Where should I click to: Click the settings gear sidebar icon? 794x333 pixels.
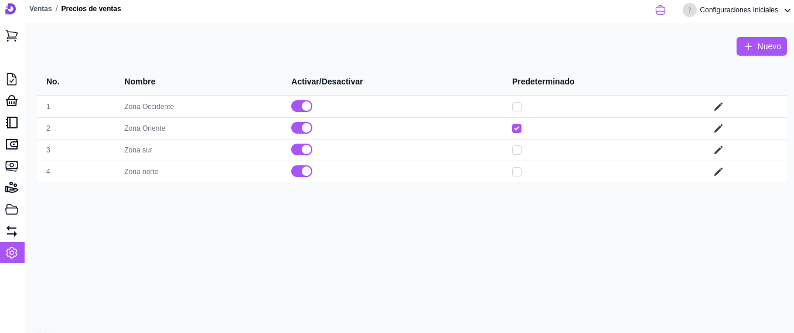pos(12,253)
